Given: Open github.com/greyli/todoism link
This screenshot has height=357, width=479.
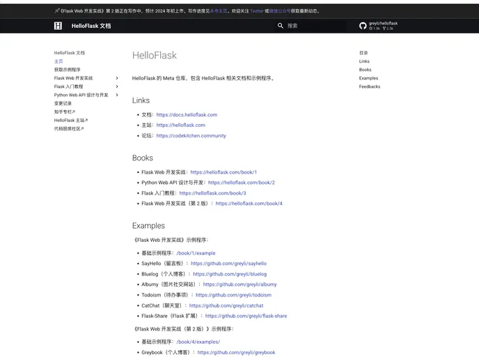Looking at the screenshot, I should click(233, 295).
